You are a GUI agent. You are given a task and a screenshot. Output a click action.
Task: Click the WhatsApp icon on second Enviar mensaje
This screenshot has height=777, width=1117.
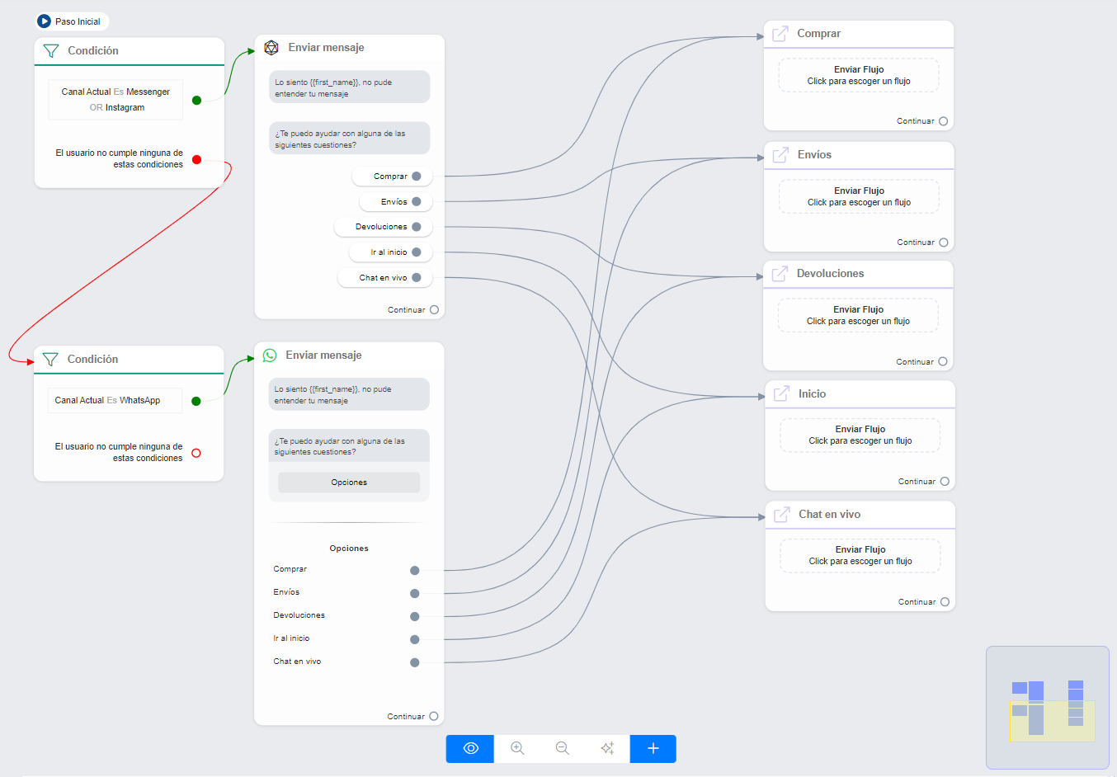tap(270, 356)
